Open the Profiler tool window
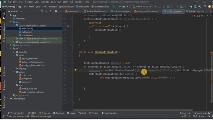The image size is (213, 120). coord(93,113)
